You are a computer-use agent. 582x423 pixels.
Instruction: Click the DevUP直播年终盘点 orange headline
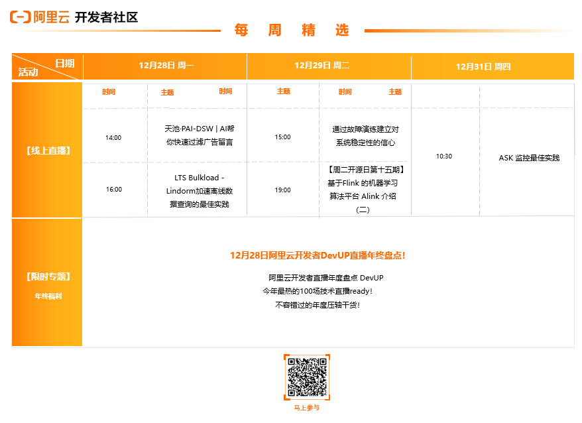318,255
